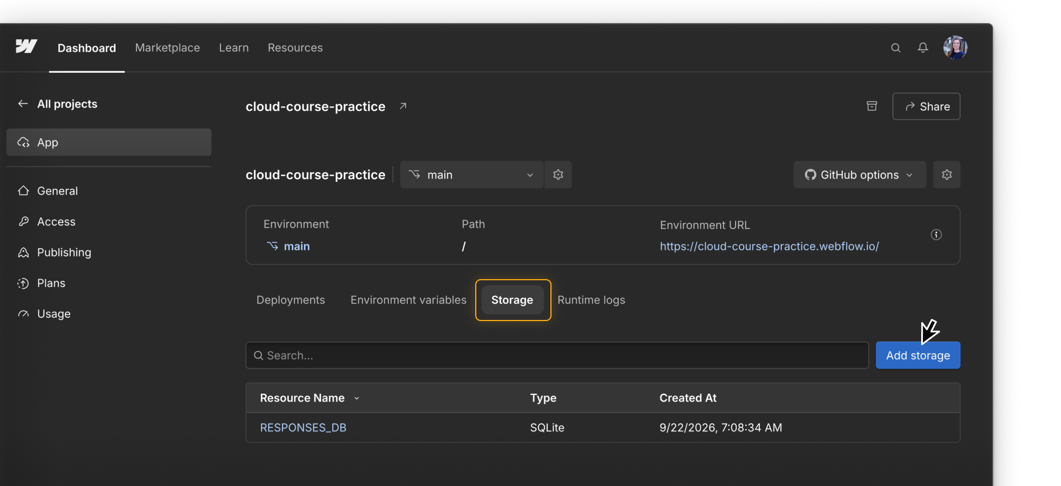This screenshot has height=486, width=1061.
Task: Open the Learn menu
Action: [x=234, y=48]
